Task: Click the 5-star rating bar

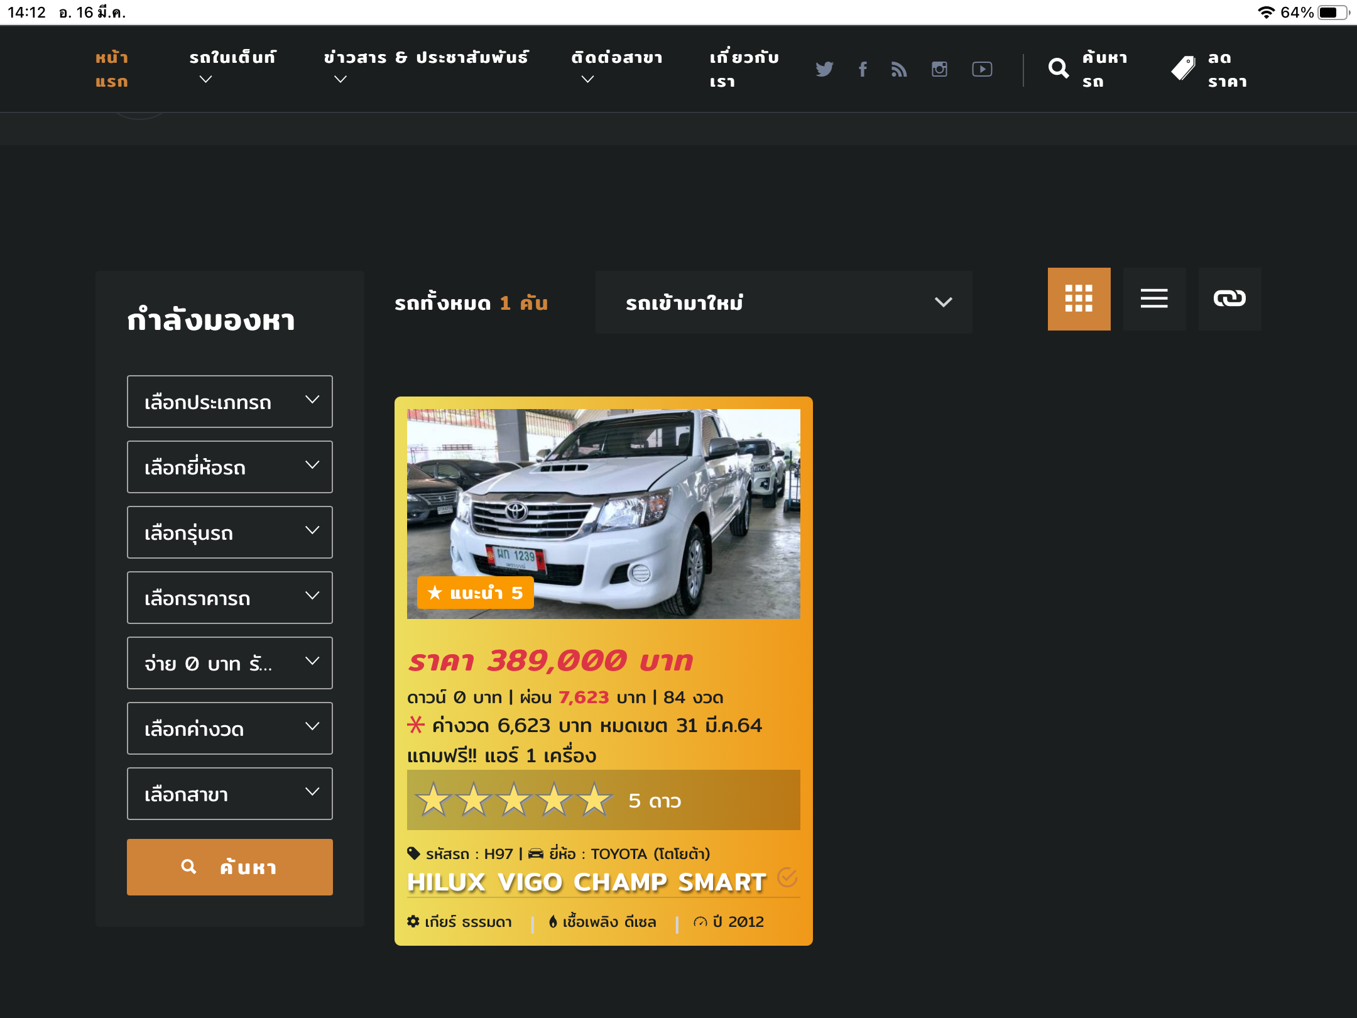Action: click(603, 800)
